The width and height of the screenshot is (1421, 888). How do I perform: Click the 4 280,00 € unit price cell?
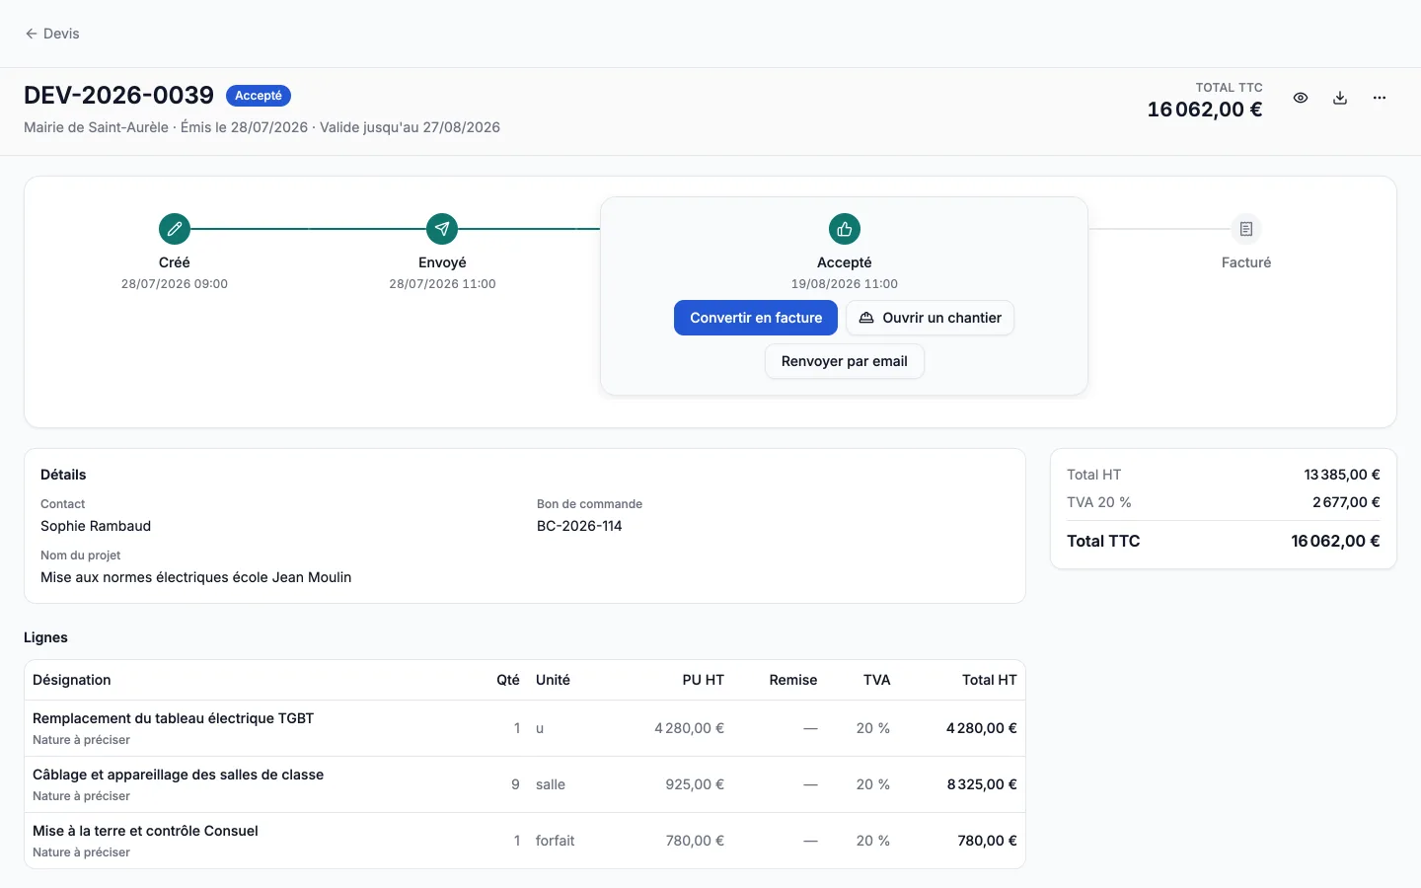pyautogui.click(x=689, y=728)
